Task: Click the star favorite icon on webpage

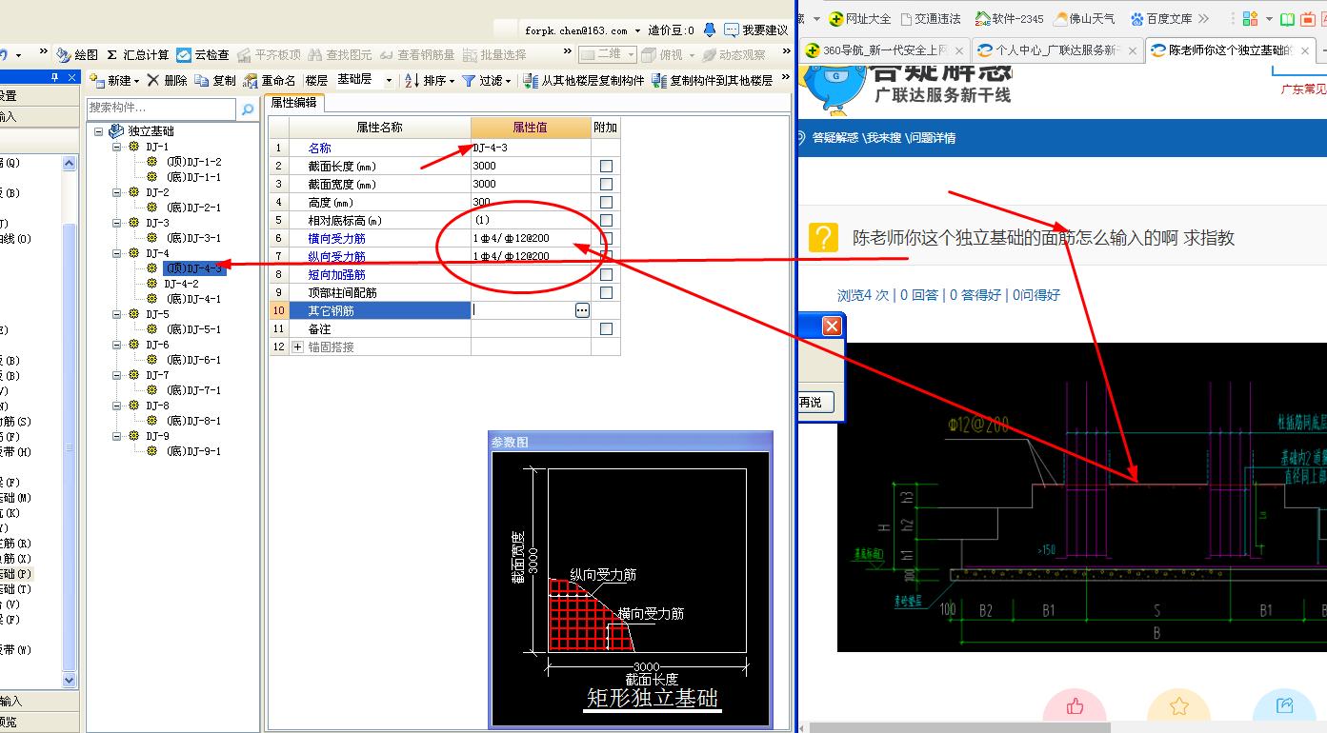Action: pyautogui.click(x=1179, y=706)
